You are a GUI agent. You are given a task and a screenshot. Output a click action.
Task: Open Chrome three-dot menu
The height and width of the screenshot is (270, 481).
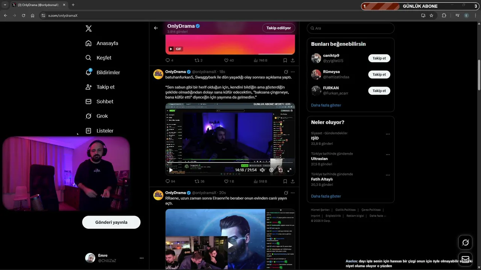point(476,15)
